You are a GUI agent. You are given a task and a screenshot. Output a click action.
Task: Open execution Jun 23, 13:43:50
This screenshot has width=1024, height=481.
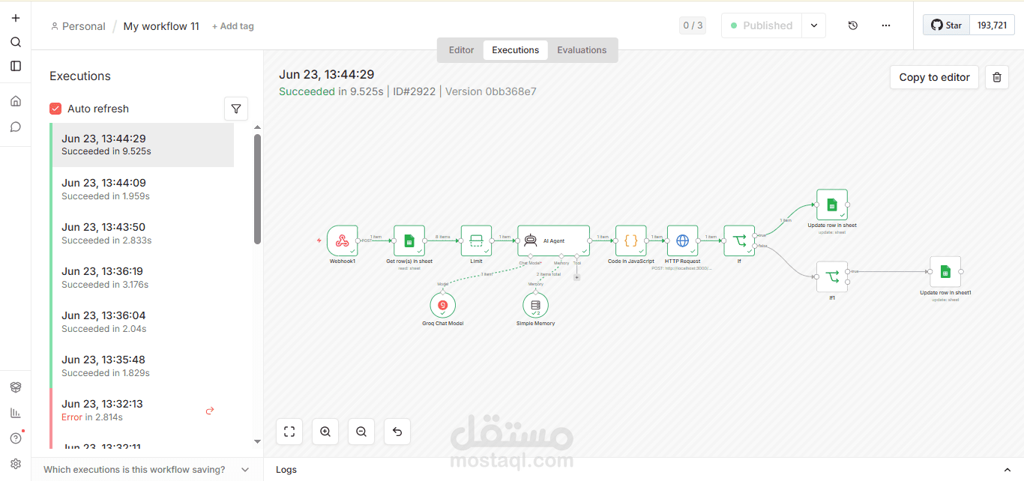(142, 233)
